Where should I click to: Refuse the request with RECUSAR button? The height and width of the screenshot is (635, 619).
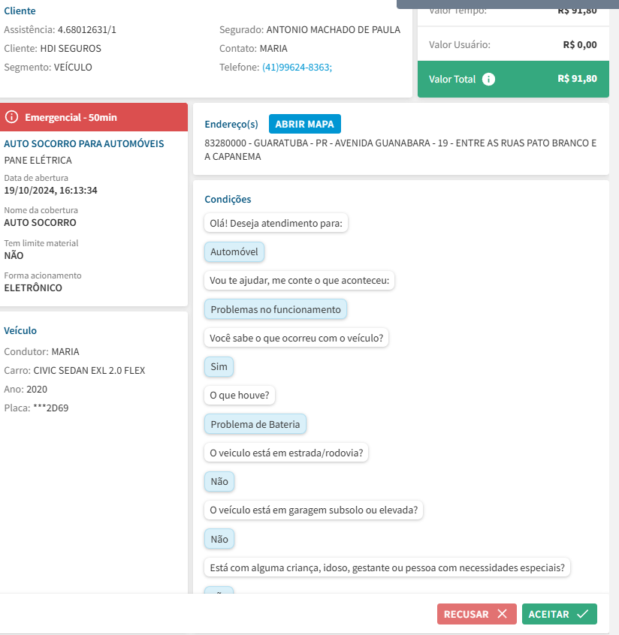(x=476, y=614)
